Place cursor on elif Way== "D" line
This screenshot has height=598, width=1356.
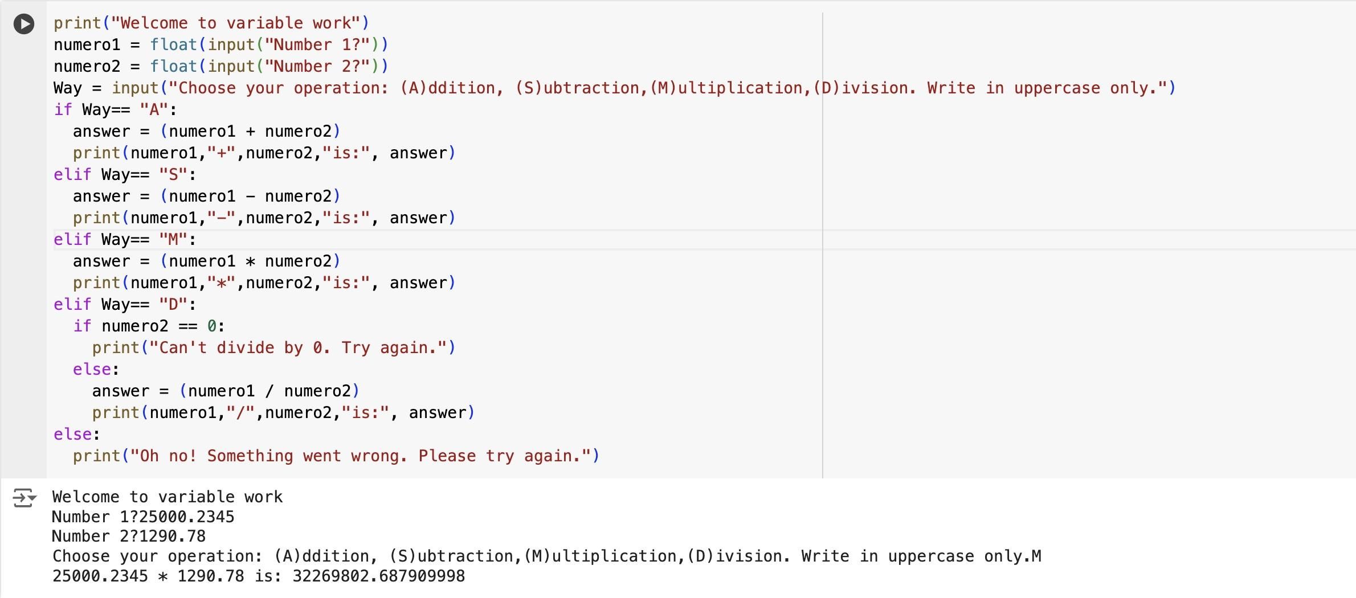[x=124, y=305]
